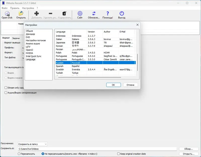Click the Открыть folder toolbar icon
201x157 pixels.
[21, 13]
